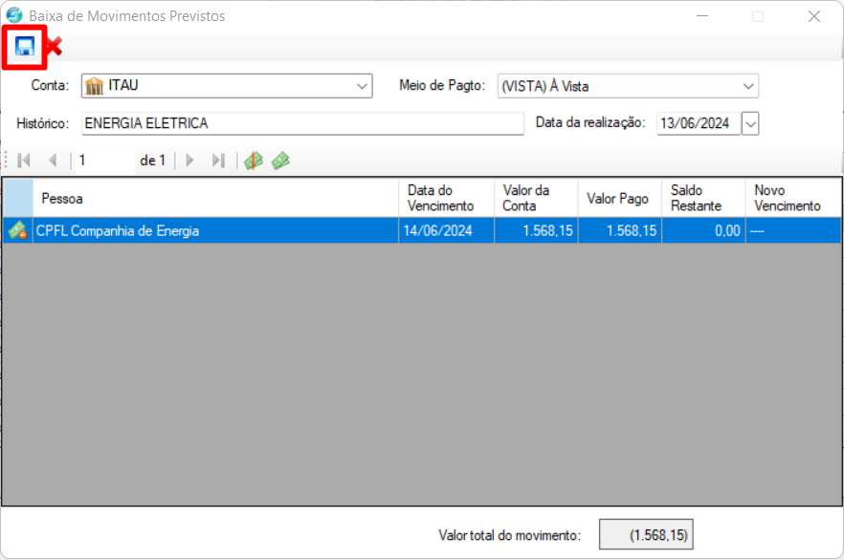Go to the first record in navigator
This screenshot has height=560, width=844.
[25, 161]
